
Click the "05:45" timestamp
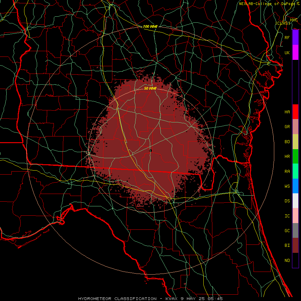click(216, 299)
